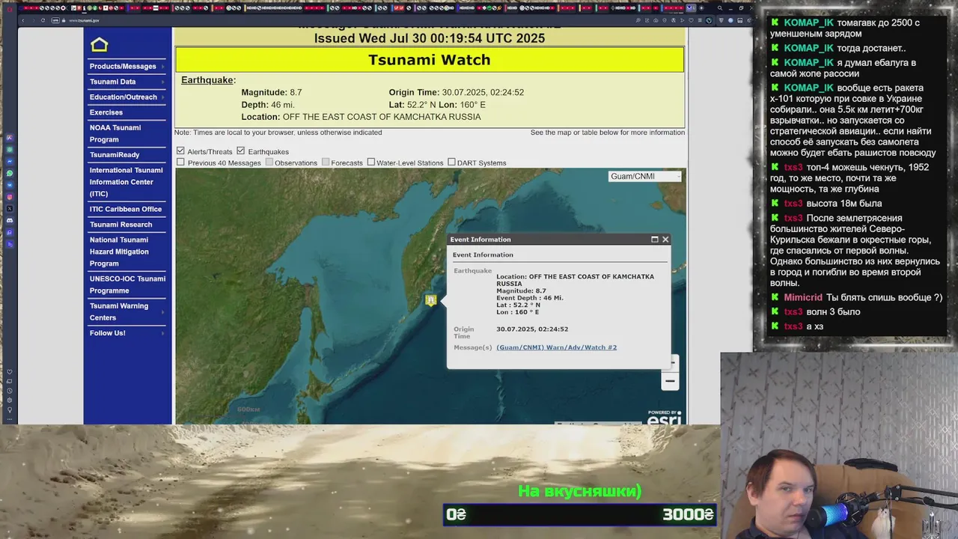
Task: Click the donation goal progress bar
Action: [x=580, y=514]
